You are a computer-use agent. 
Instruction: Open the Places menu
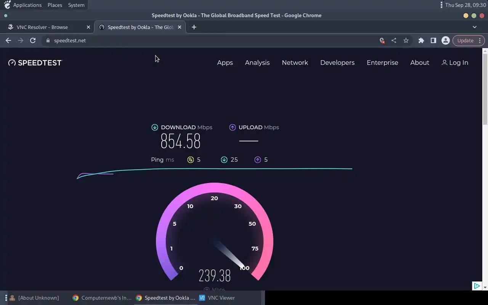pyautogui.click(x=55, y=5)
